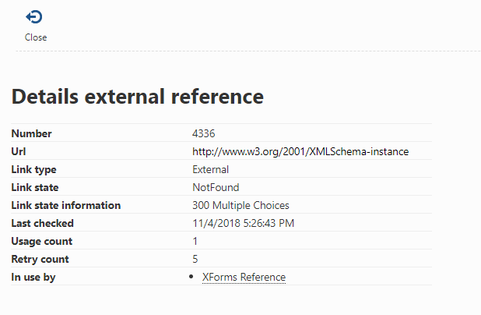The height and width of the screenshot is (315, 481).
Task: Click the Usage count label
Action: pos(42,242)
